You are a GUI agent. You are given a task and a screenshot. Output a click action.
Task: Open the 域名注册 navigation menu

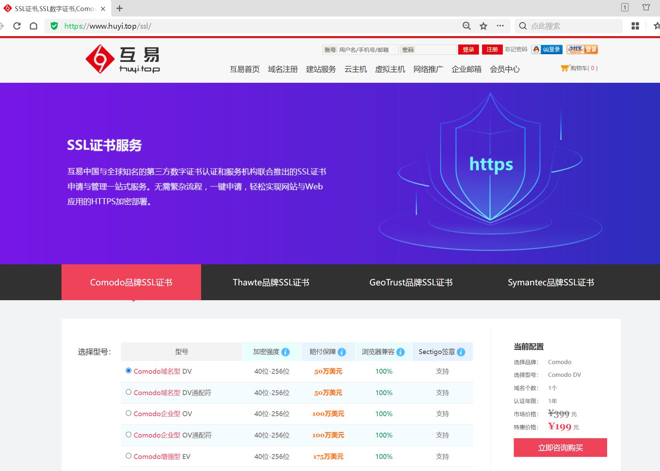(x=282, y=69)
